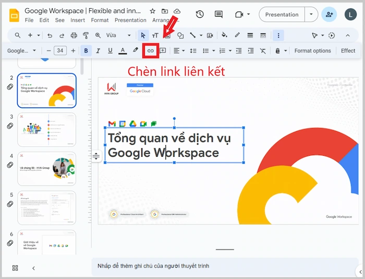Click the font size field 34
The height and width of the screenshot is (279, 365).
[60, 51]
